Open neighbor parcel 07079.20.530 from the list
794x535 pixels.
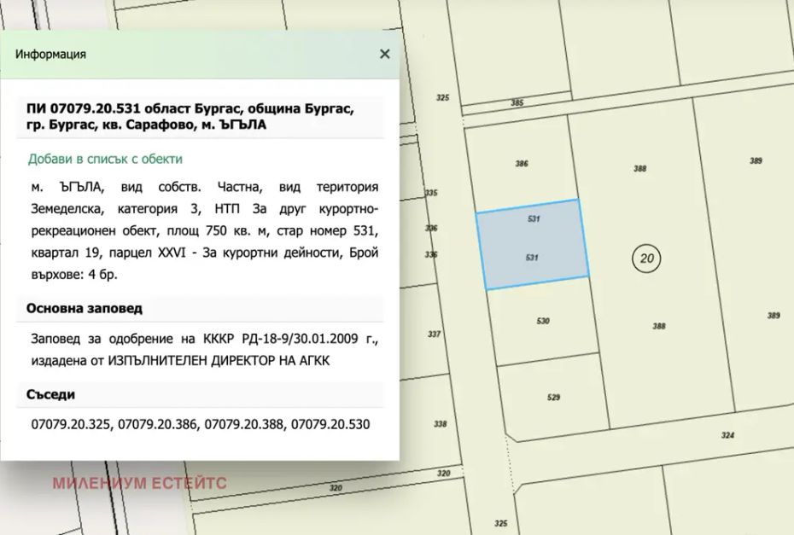click(x=330, y=424)
